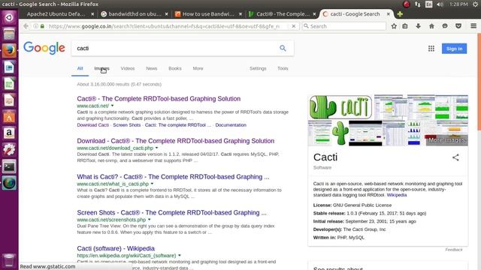
Task: Open the Download Cacti sitelink
Action: pos(93,125)
